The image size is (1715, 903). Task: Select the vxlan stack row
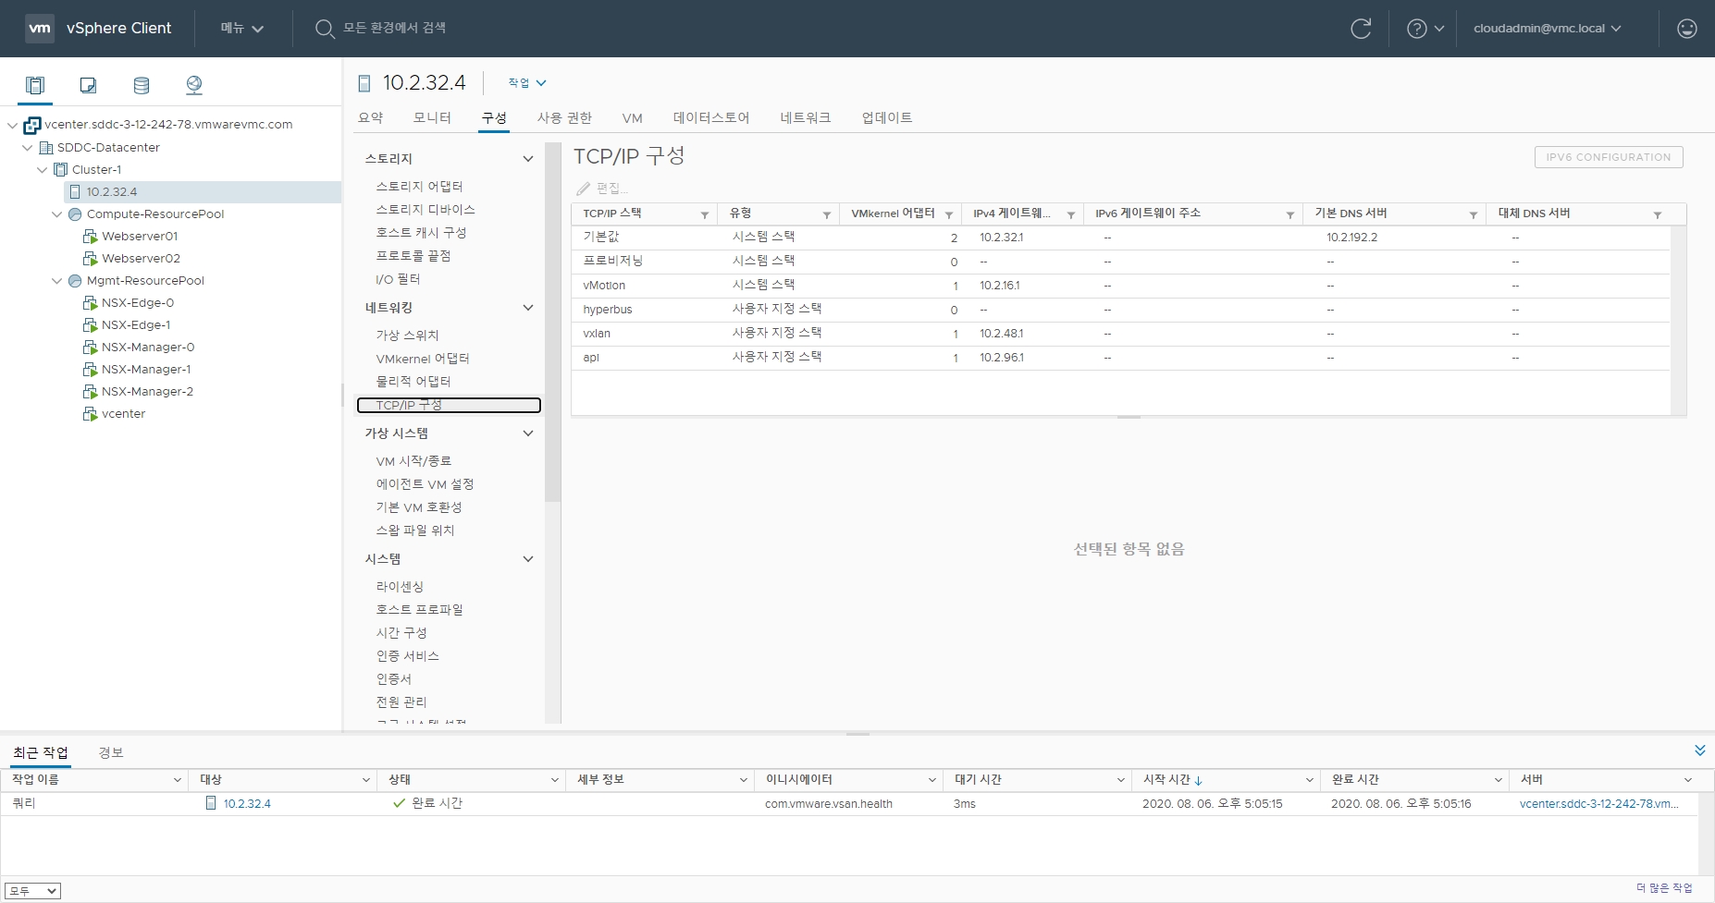pos(1120,334)
